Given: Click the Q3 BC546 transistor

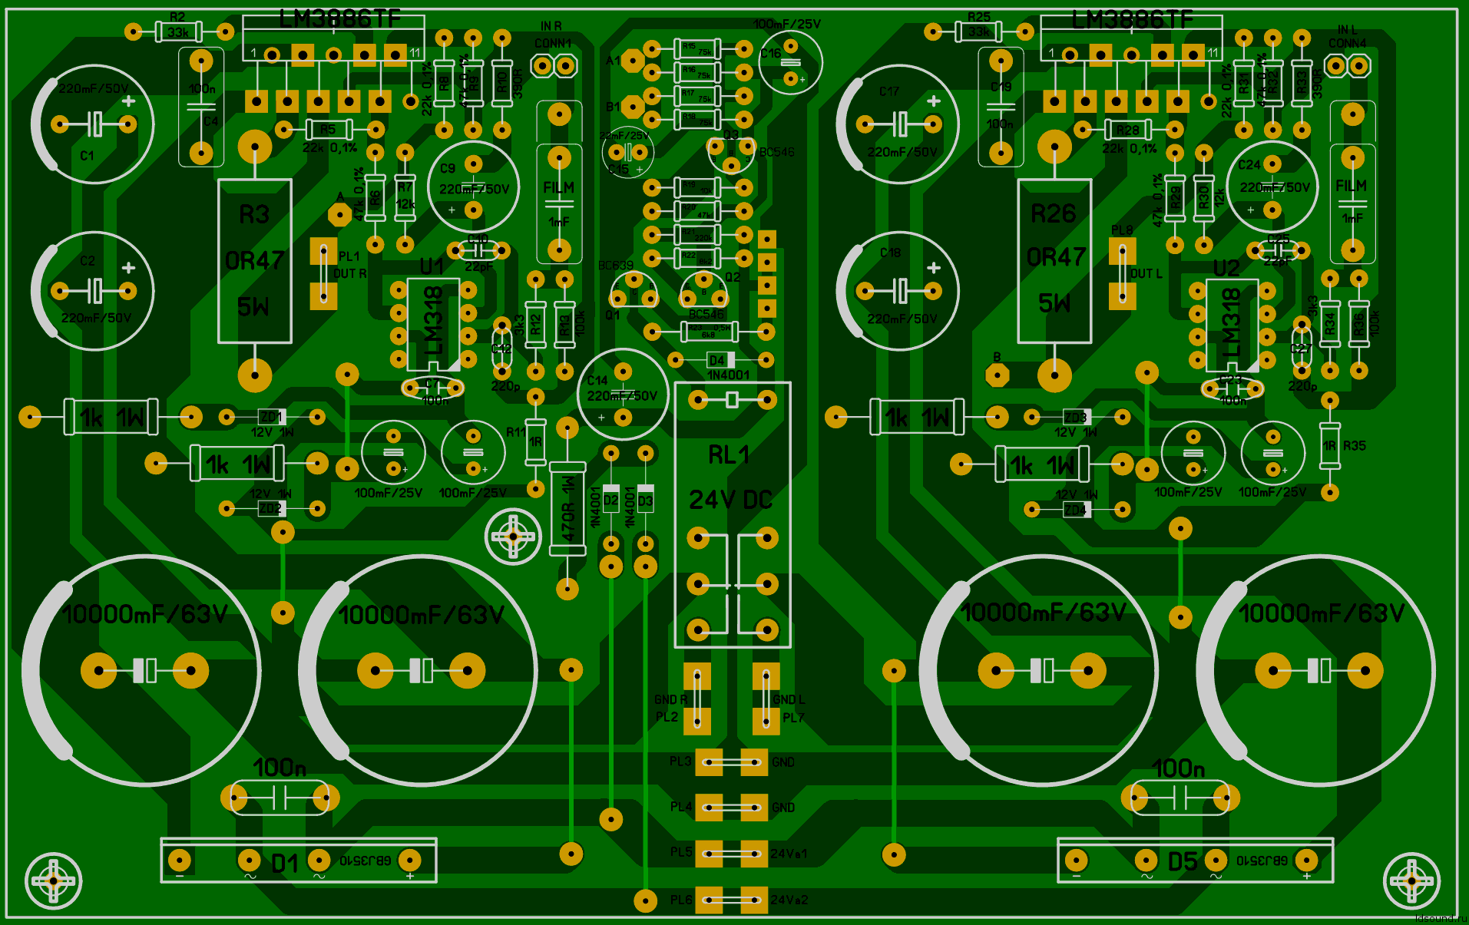Looking at the screenshot, I should 731,156.
